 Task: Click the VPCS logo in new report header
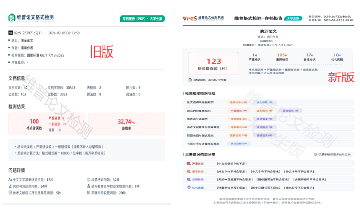(x=189, y=18)
